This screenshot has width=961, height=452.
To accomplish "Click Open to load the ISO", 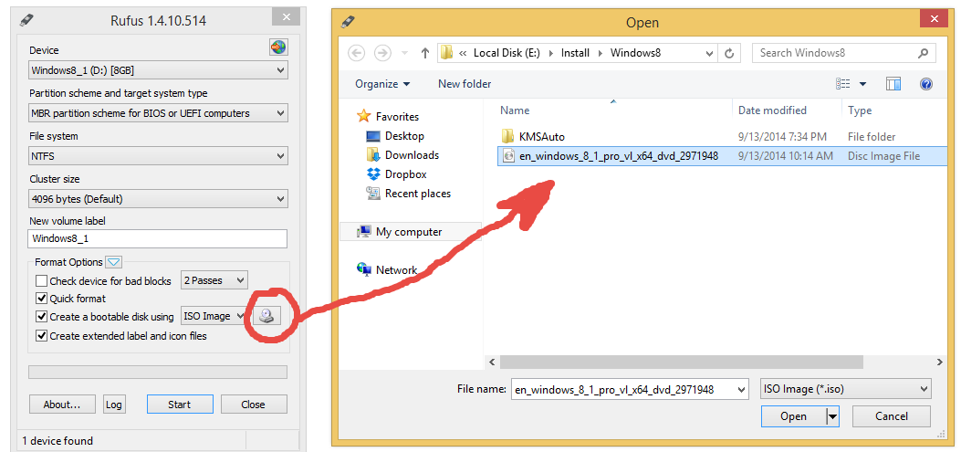I will [x=793, y=416].
